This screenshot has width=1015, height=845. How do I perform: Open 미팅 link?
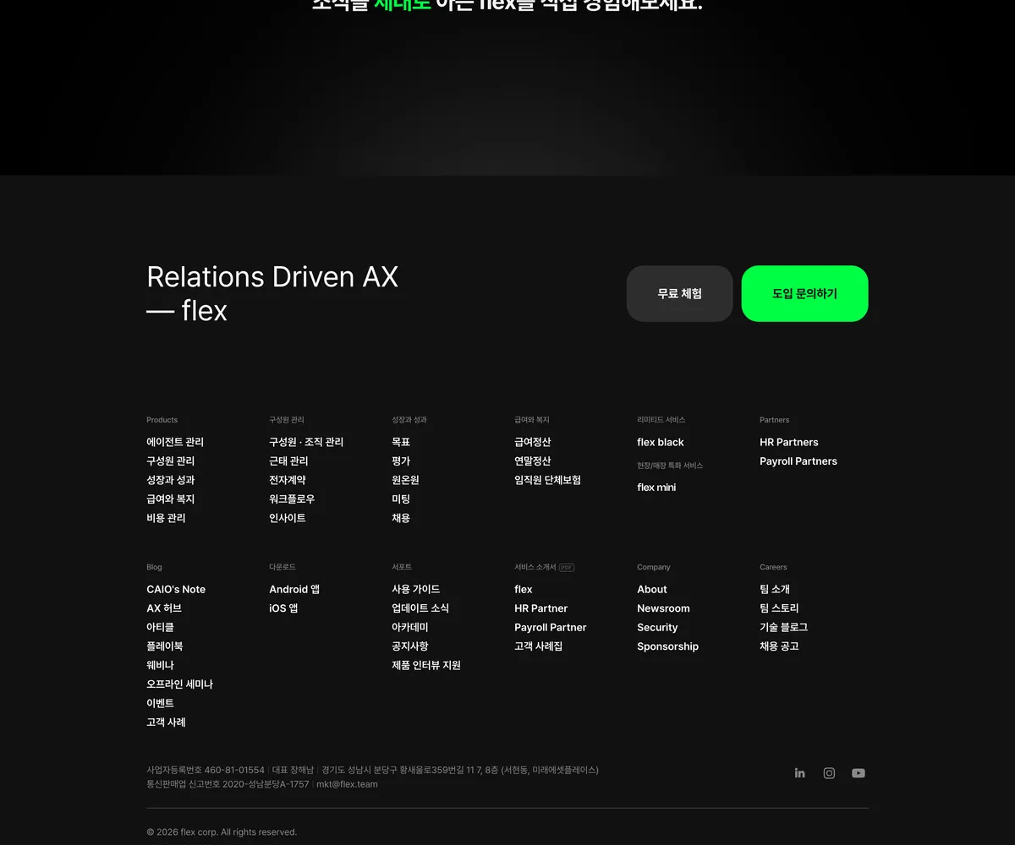401,499
